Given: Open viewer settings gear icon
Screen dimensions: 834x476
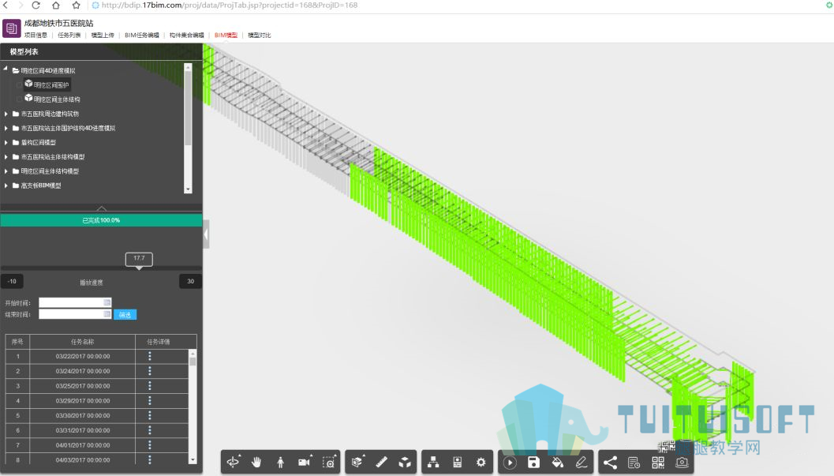Looking at the screenshot, I should click(481, 462).
